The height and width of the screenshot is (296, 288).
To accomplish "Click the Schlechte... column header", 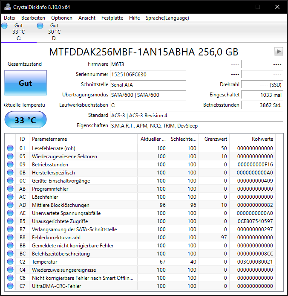I will coord(184,139).
